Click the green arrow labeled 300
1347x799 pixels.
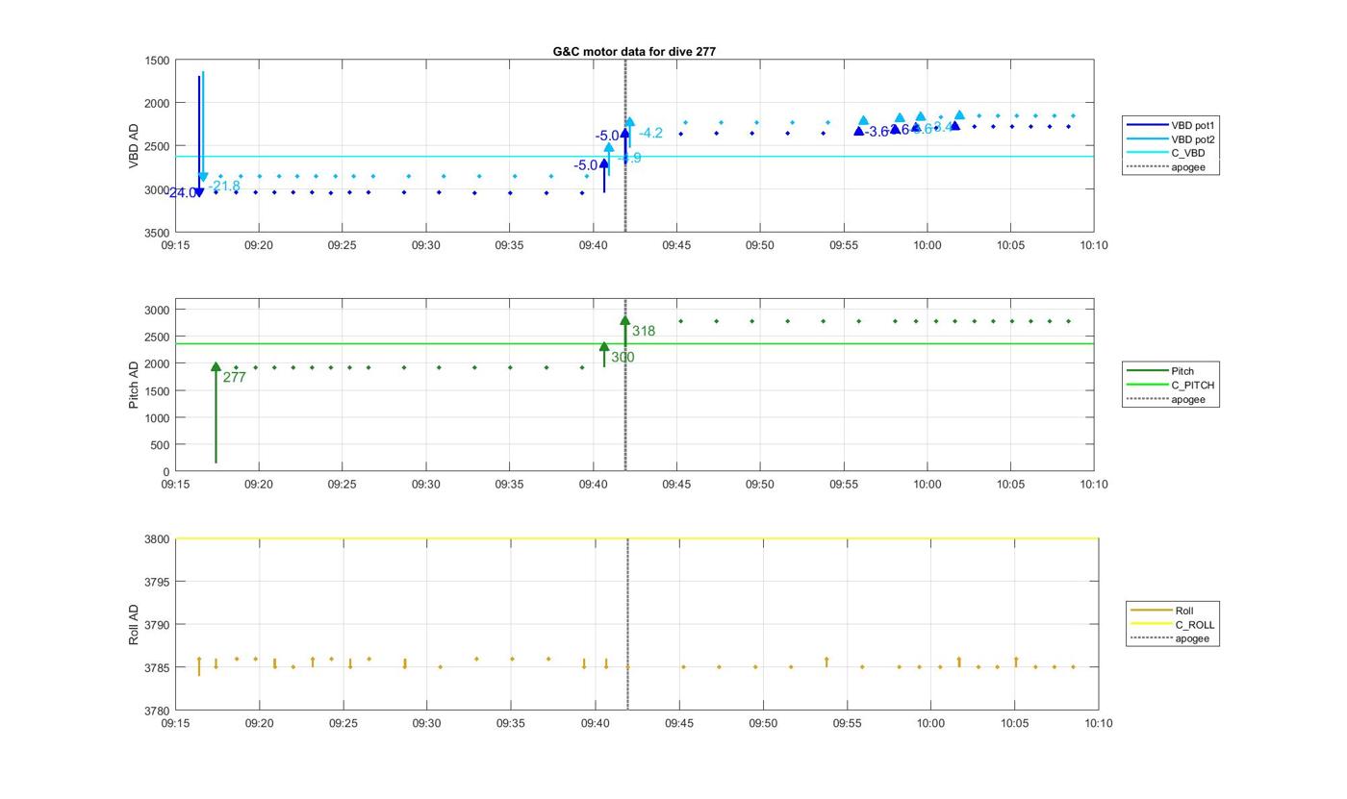pos(604,355)
